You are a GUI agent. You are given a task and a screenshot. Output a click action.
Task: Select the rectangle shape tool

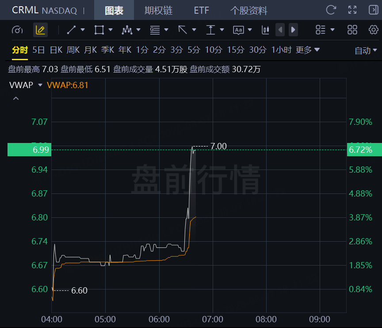click(99, 30)
